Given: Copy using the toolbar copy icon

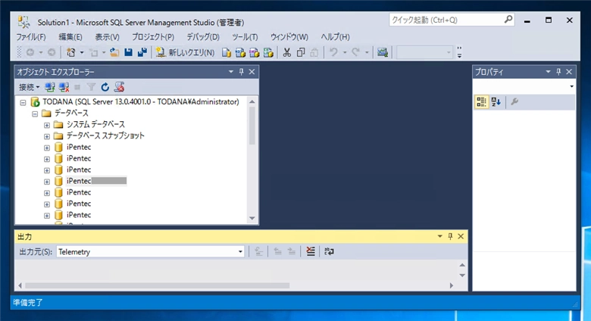Looking at the screenshot, I should click(300, 52).
